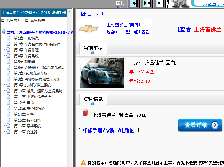
Task: Click the page icon for 第17章 变速器
Action: (8, 132)
